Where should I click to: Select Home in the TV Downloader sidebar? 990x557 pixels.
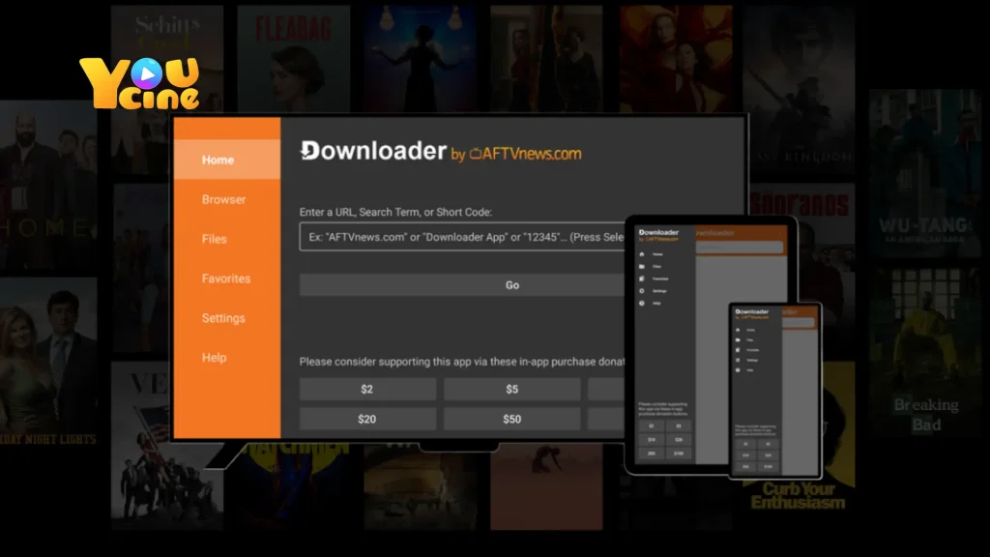[227, 160]
